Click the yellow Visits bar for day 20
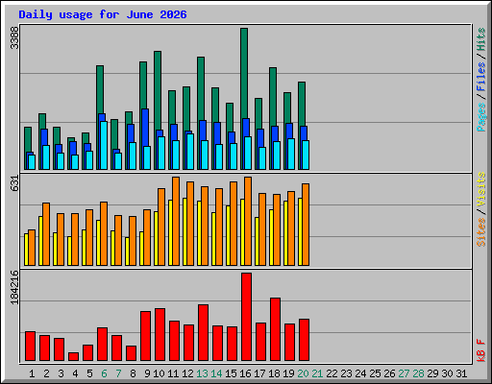Screen dimensions: 492x384 tap(300, 231)
